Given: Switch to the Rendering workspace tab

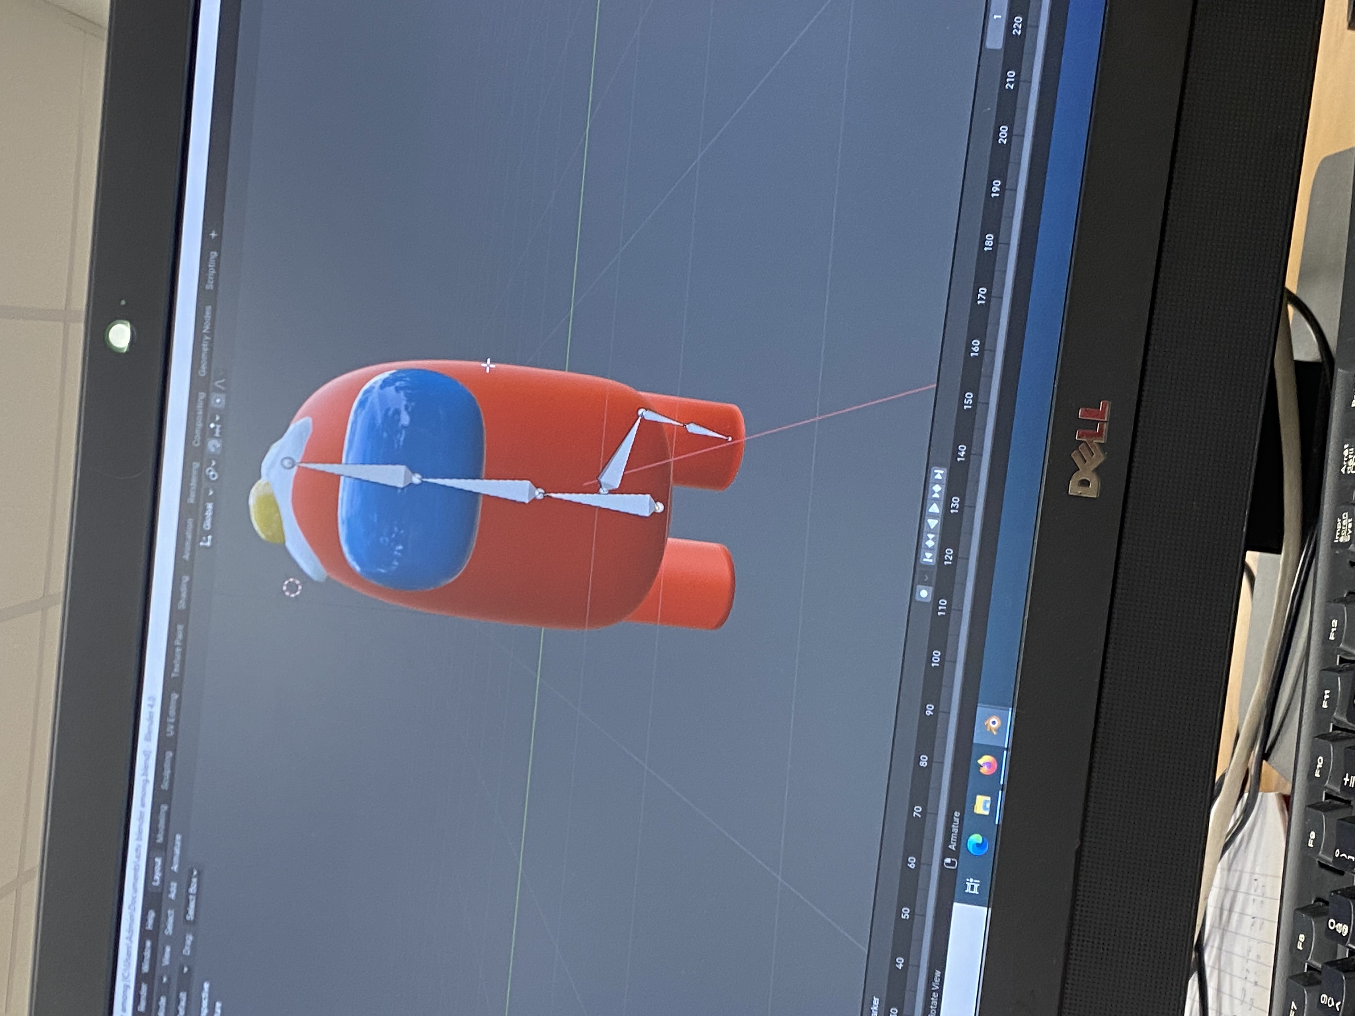Looking at the screenshot, I should point(193,482).
